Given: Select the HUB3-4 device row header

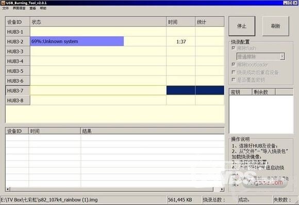Looking at the screenshot, I should pyautogui.click(x=18, y=61).
